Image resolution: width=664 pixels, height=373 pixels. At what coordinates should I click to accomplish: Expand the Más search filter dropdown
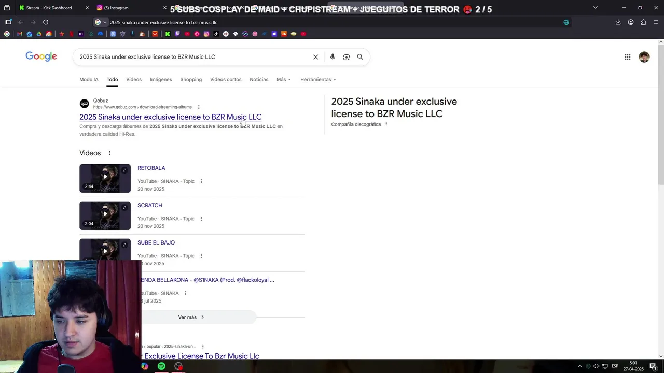tap(283, 79)
